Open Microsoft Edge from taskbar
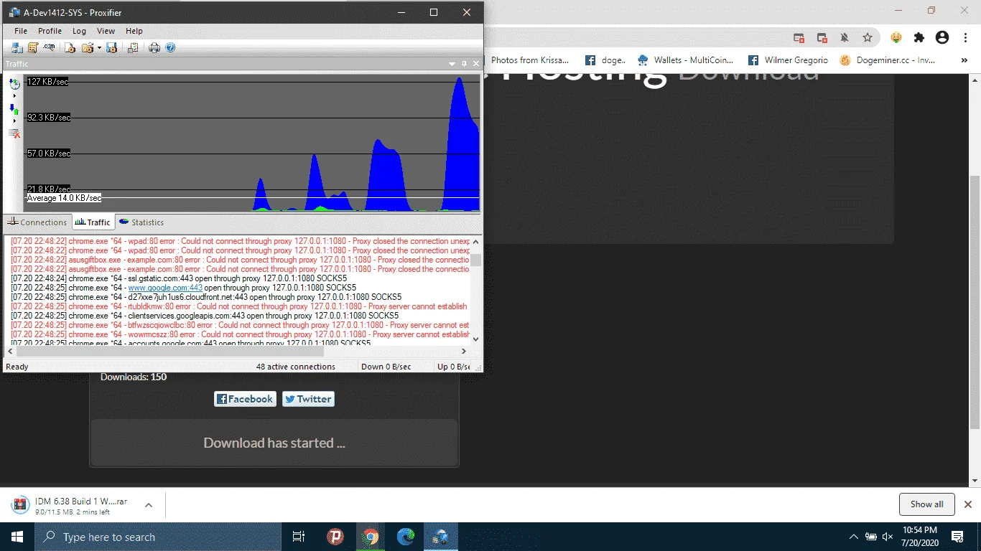 tap(406, 537)
